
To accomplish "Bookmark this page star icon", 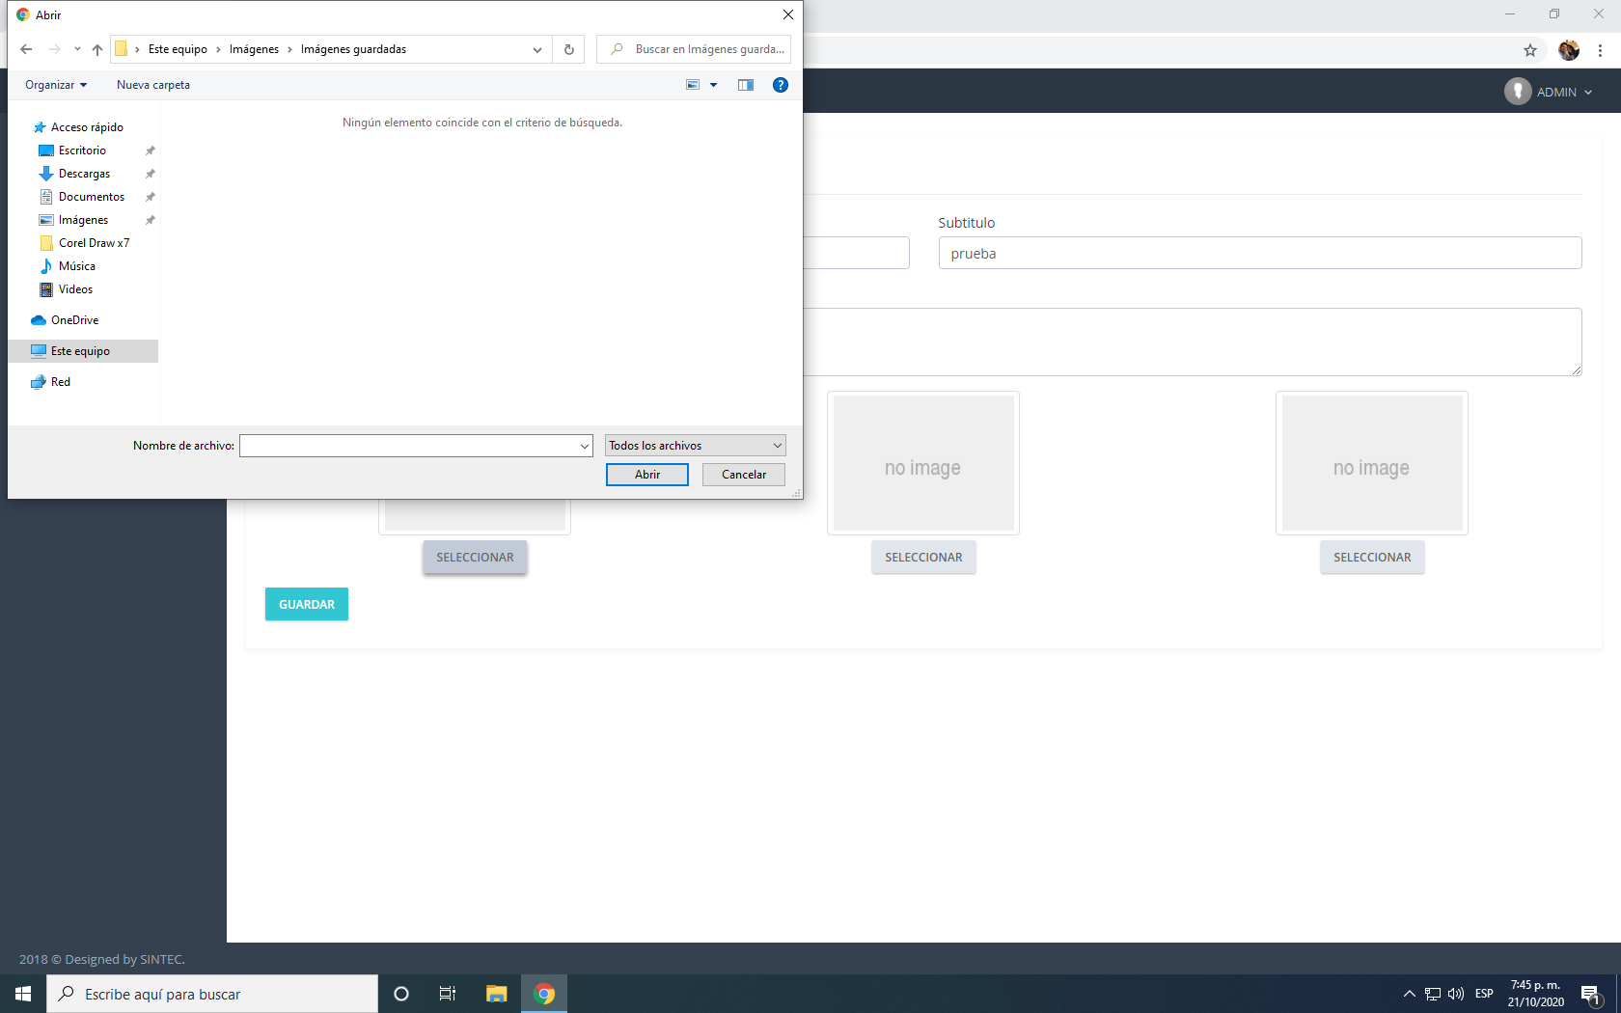I will (x=1530, y=50).
